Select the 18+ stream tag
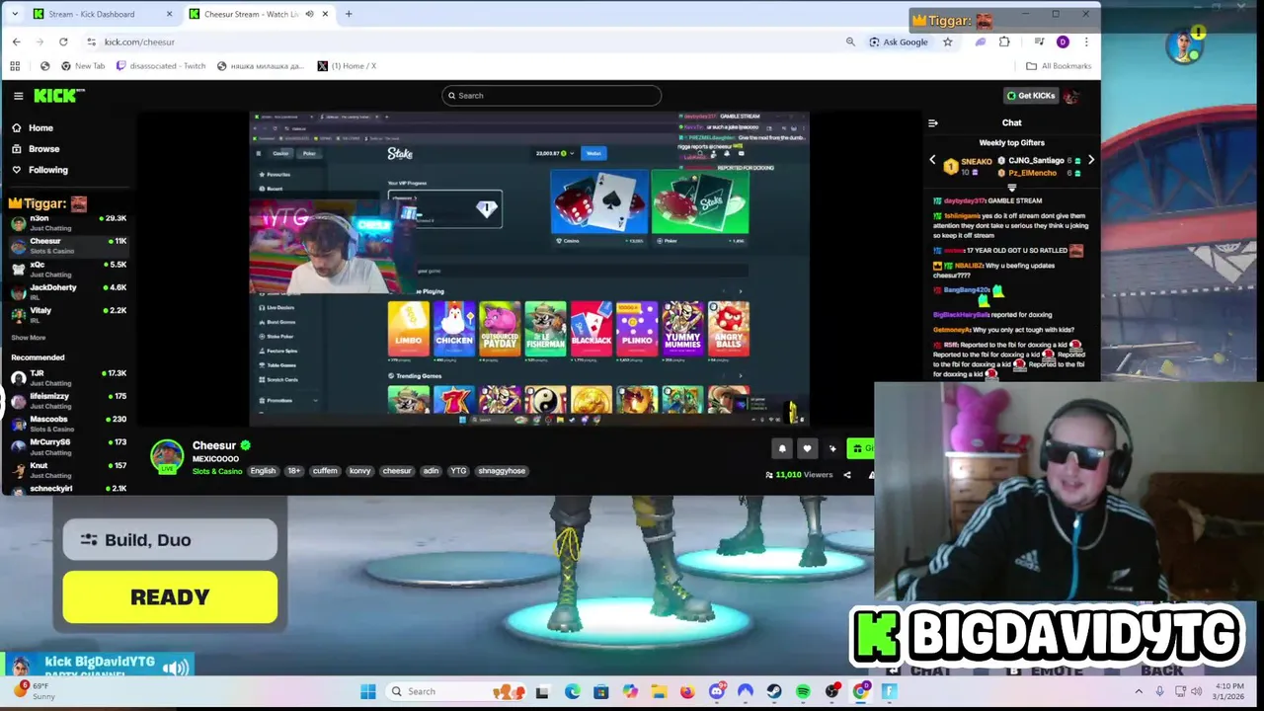1264x711 pixels. click(x=294, y=471)
